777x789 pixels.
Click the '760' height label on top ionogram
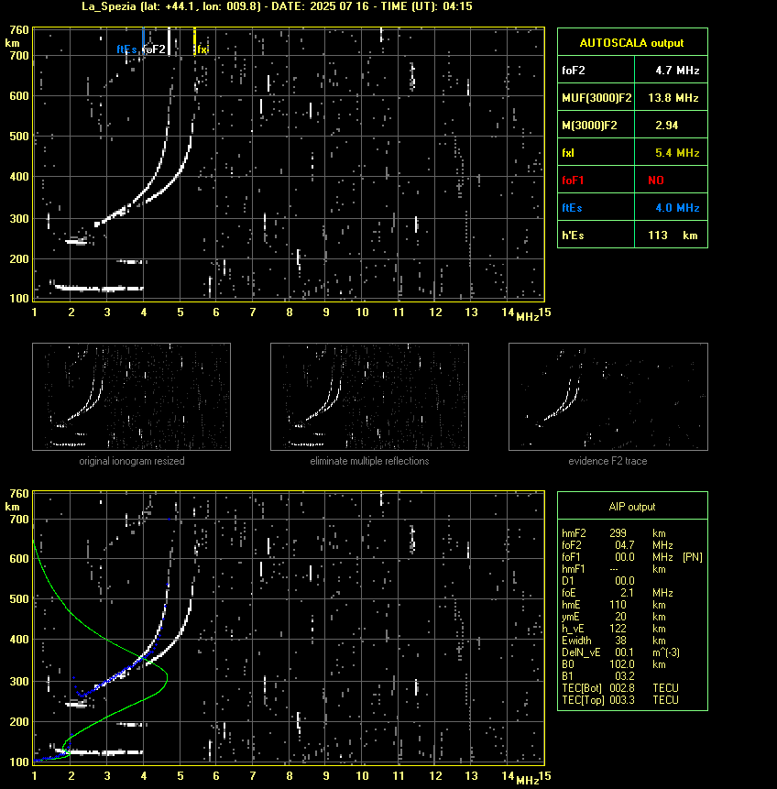tap(19, 30)
